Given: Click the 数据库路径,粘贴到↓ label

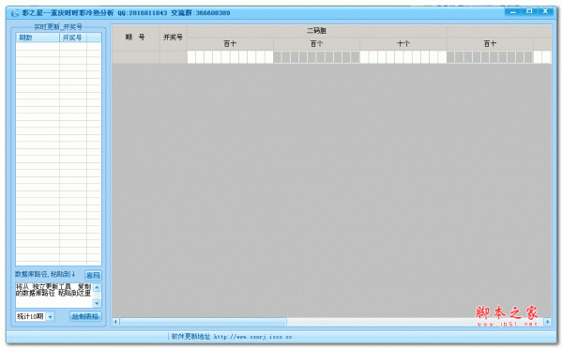Looking at the screenshot, I should 45,275.
